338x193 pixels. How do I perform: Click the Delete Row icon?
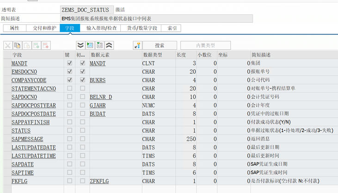(x=46, y=45)
